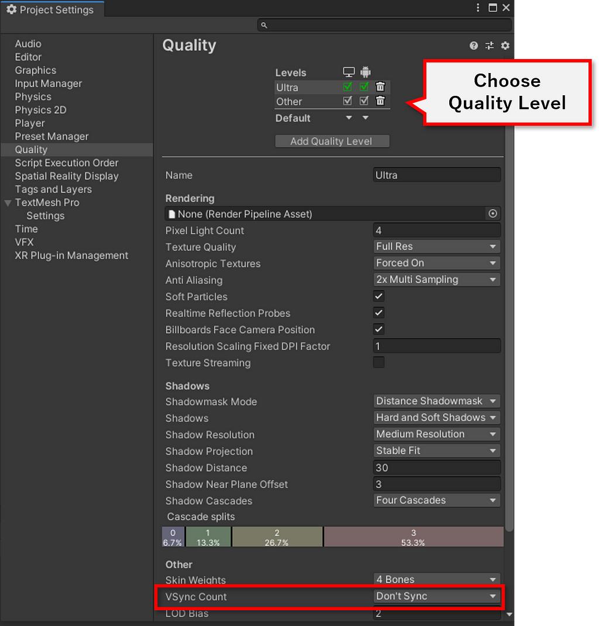599x626 pixels.
Task: Toggle Ultra level for Android platform
Action: tap(364, 87)
